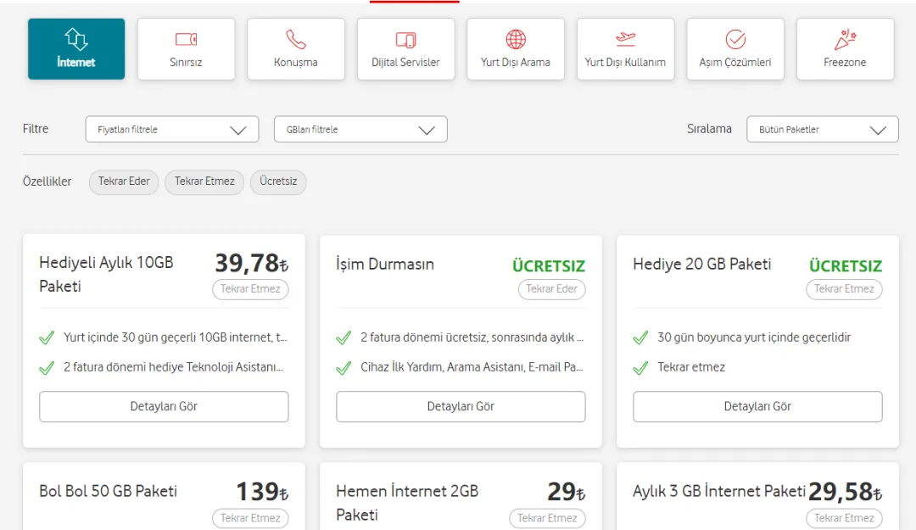Click the 39,78 price text
The width and height of the screenshot is (916, 530).
click(251, 263)
